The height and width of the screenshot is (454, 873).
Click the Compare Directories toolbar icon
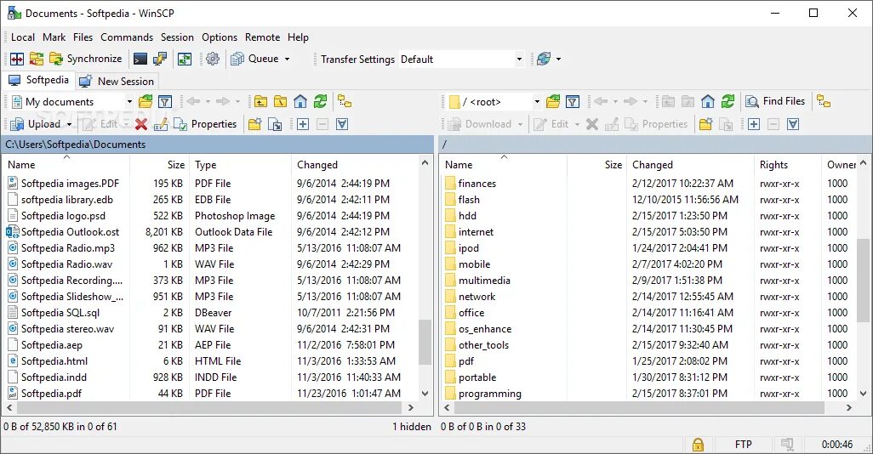click(17, 59)
